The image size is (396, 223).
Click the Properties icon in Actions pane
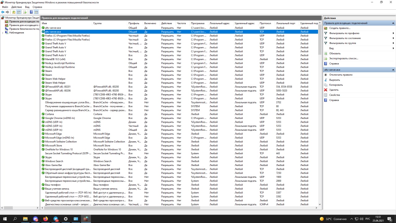click(x=326, y=95)
